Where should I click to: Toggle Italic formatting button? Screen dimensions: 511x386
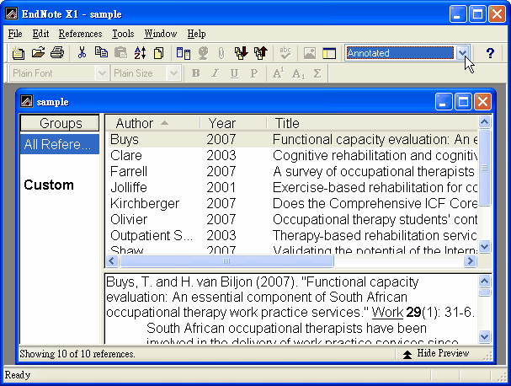pyautogui.click(x=215, y=73)
